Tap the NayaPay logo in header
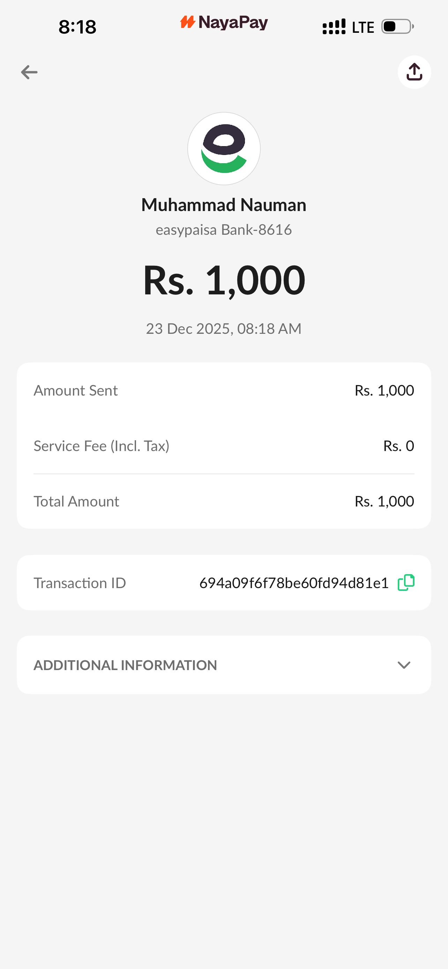This screenshot has height=969, width=448. tap(224, 23)
